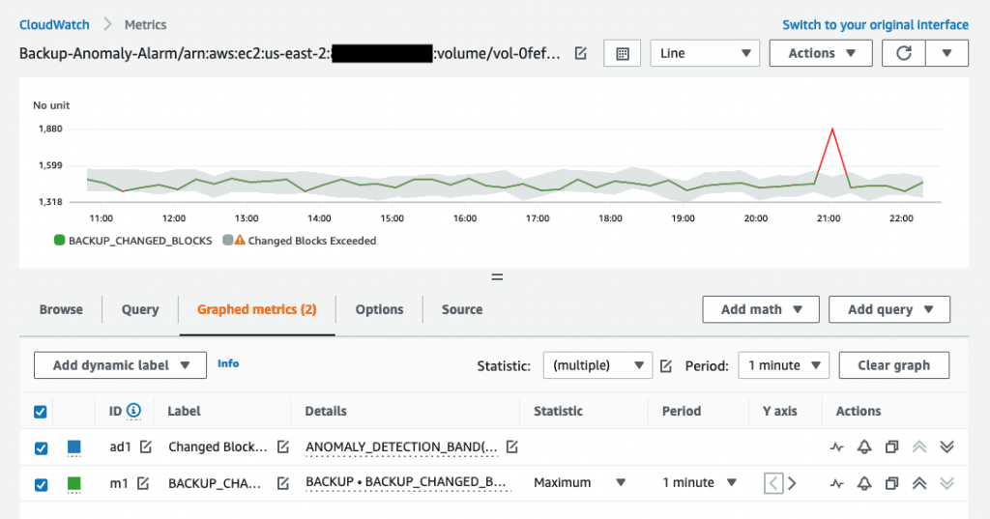990x519 pixels.
Task: Click the panel resize handle below graph
Action: pos(498,276)
